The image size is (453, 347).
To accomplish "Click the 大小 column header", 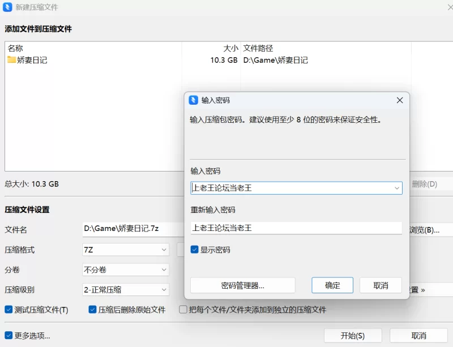I will pyautogui.click(x=230, y=48).
